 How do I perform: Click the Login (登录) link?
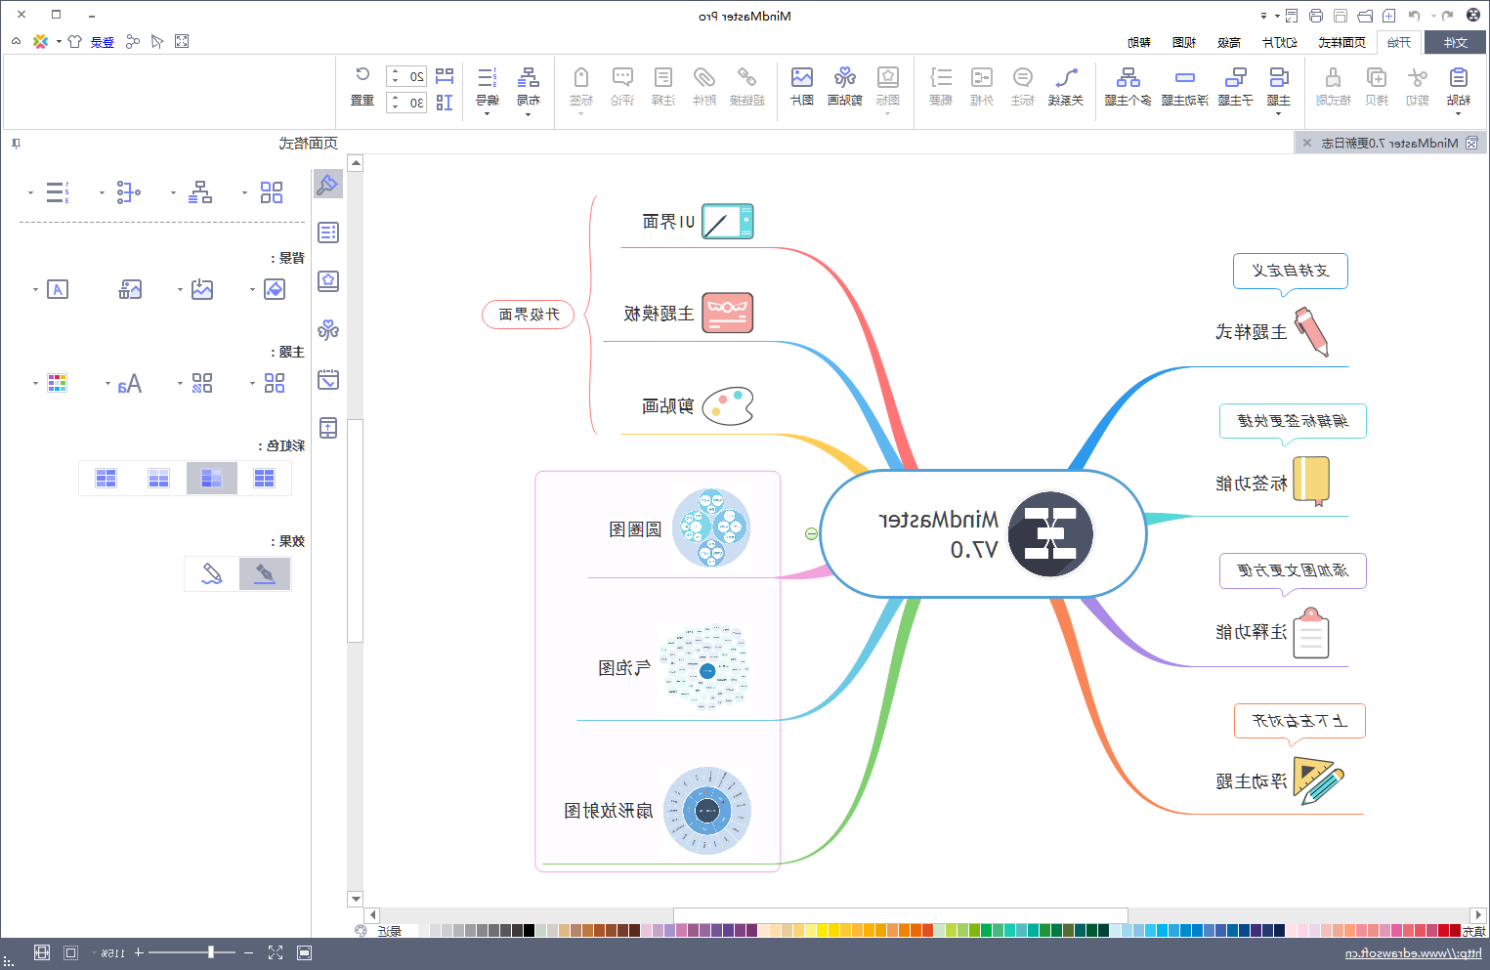pyautogui.click(x=103, y=42)
